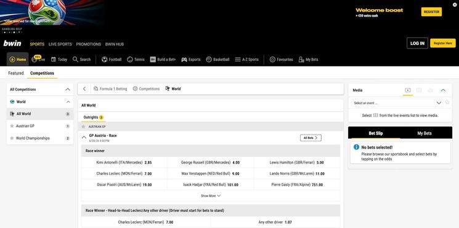Open the Today calendar item
Image resolution: width=459 pixels, height=228 pixels.
[x=59, y=59]
